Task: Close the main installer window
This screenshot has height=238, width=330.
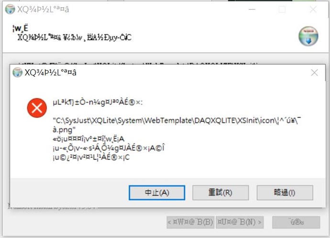Action: pos(313,10)
